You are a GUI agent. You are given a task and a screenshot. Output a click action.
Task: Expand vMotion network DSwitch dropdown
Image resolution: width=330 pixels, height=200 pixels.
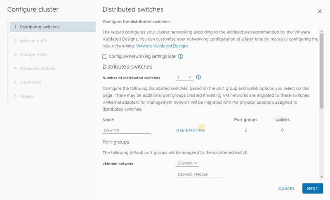coord(187,163)
